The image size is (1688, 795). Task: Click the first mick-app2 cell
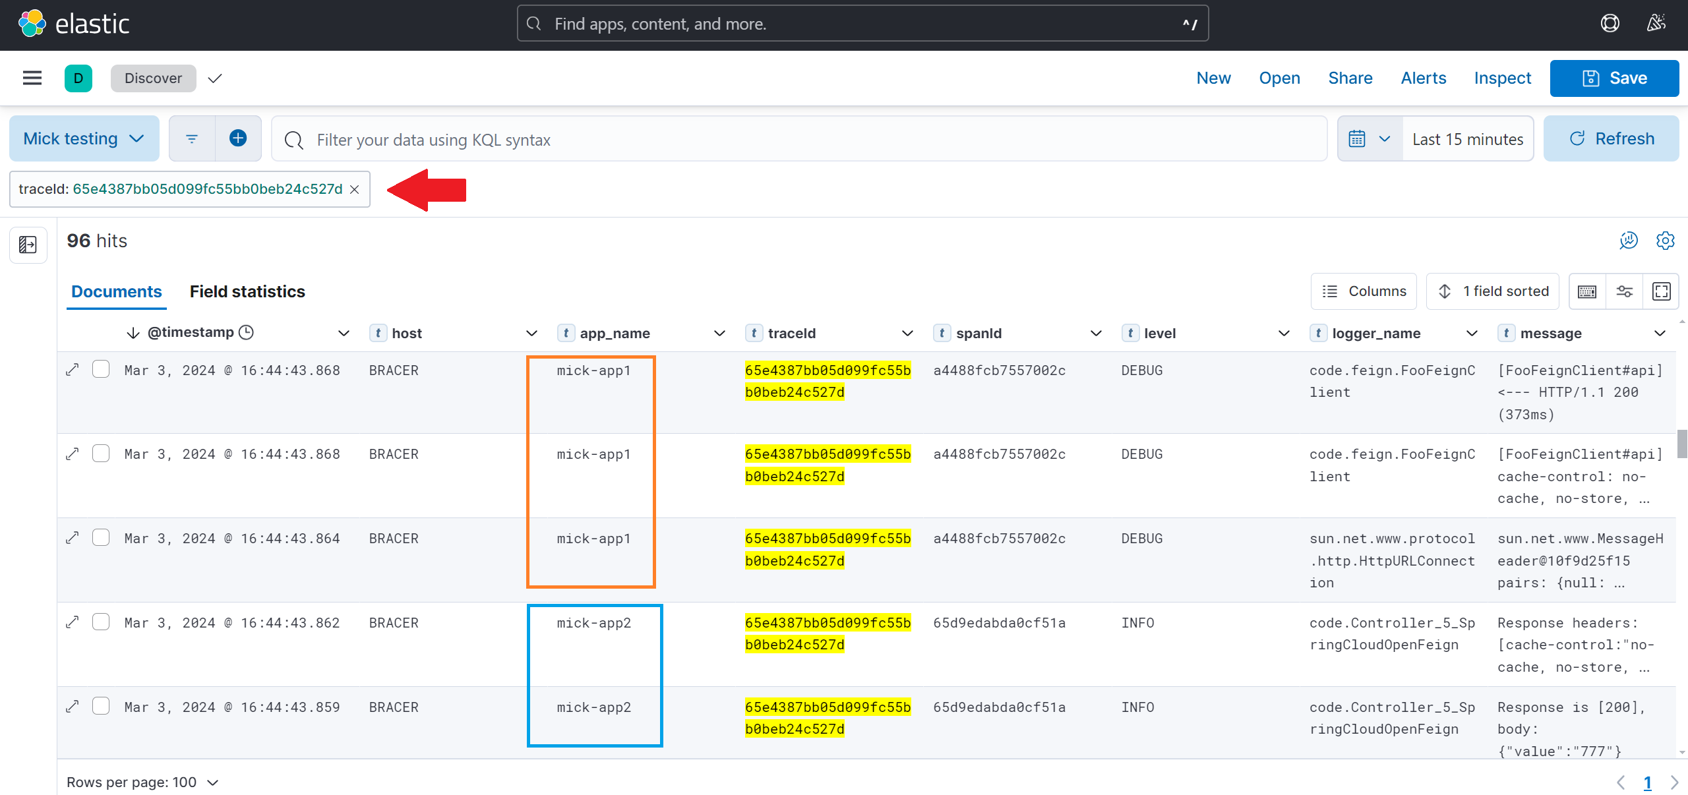(593, 622)
